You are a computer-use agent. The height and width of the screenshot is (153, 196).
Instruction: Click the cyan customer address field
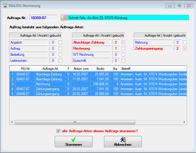pos(128,18)
